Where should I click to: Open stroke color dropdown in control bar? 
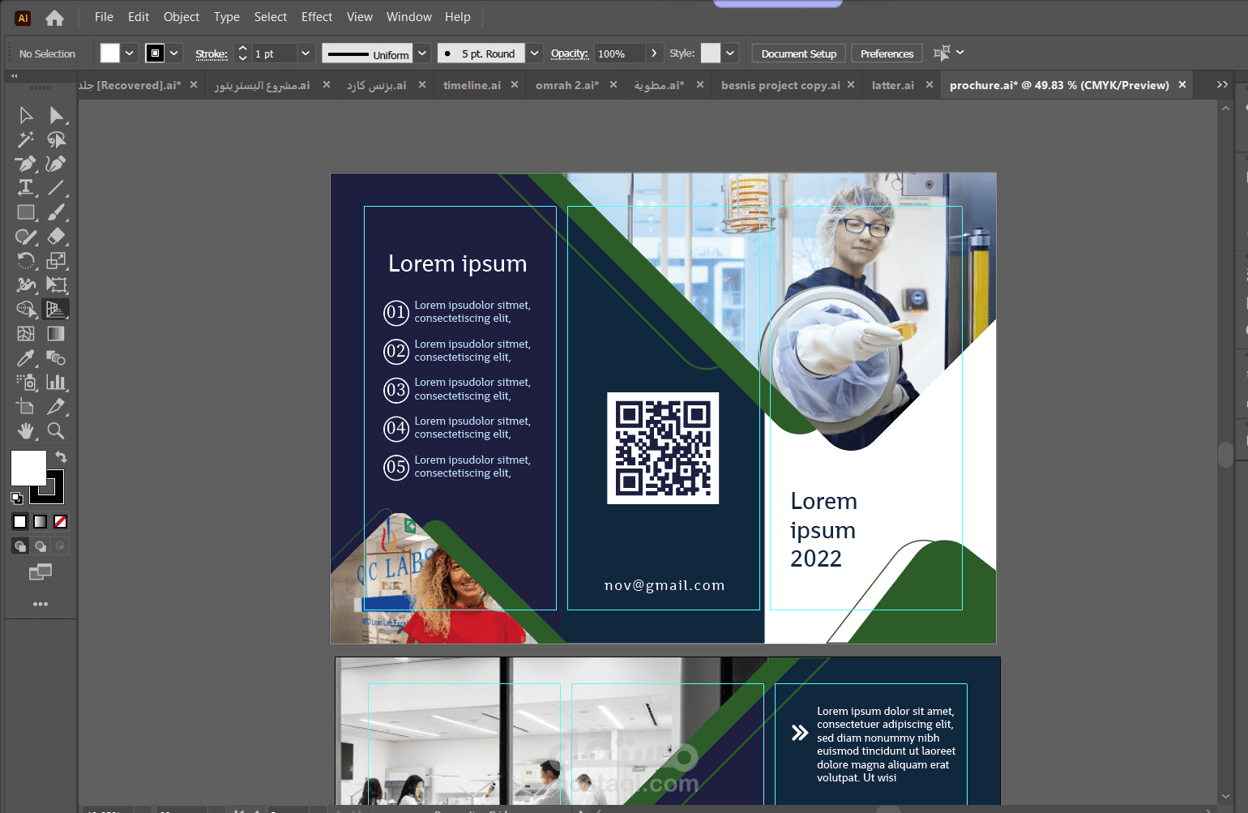click(x=174, y=53)
